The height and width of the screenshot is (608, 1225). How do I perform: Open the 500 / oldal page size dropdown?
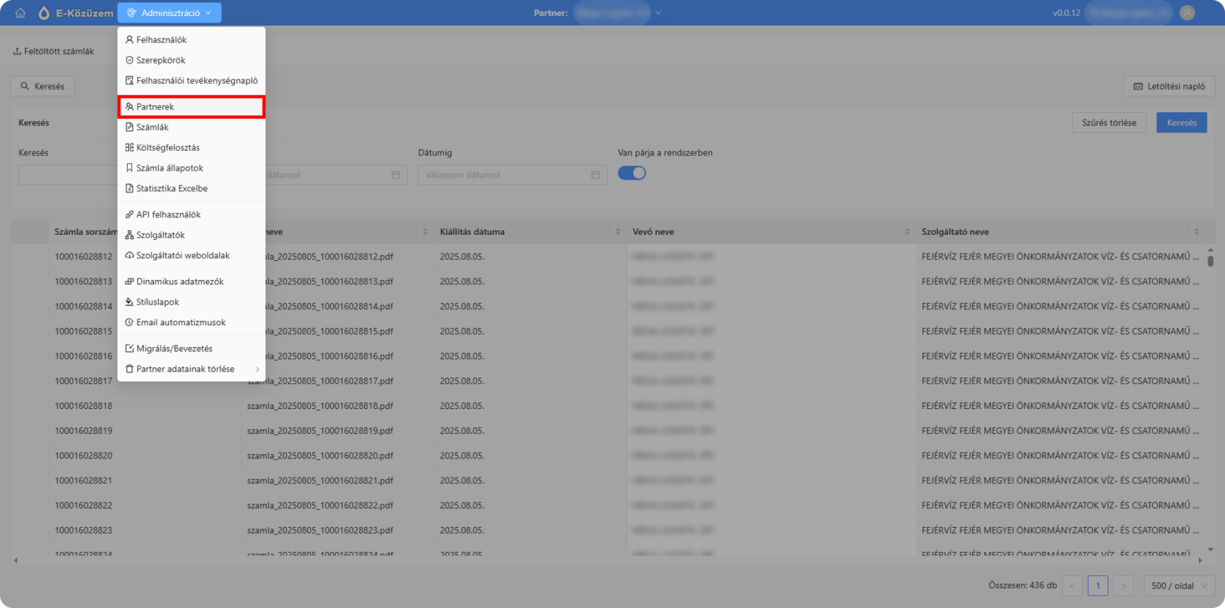point(1180,585)
